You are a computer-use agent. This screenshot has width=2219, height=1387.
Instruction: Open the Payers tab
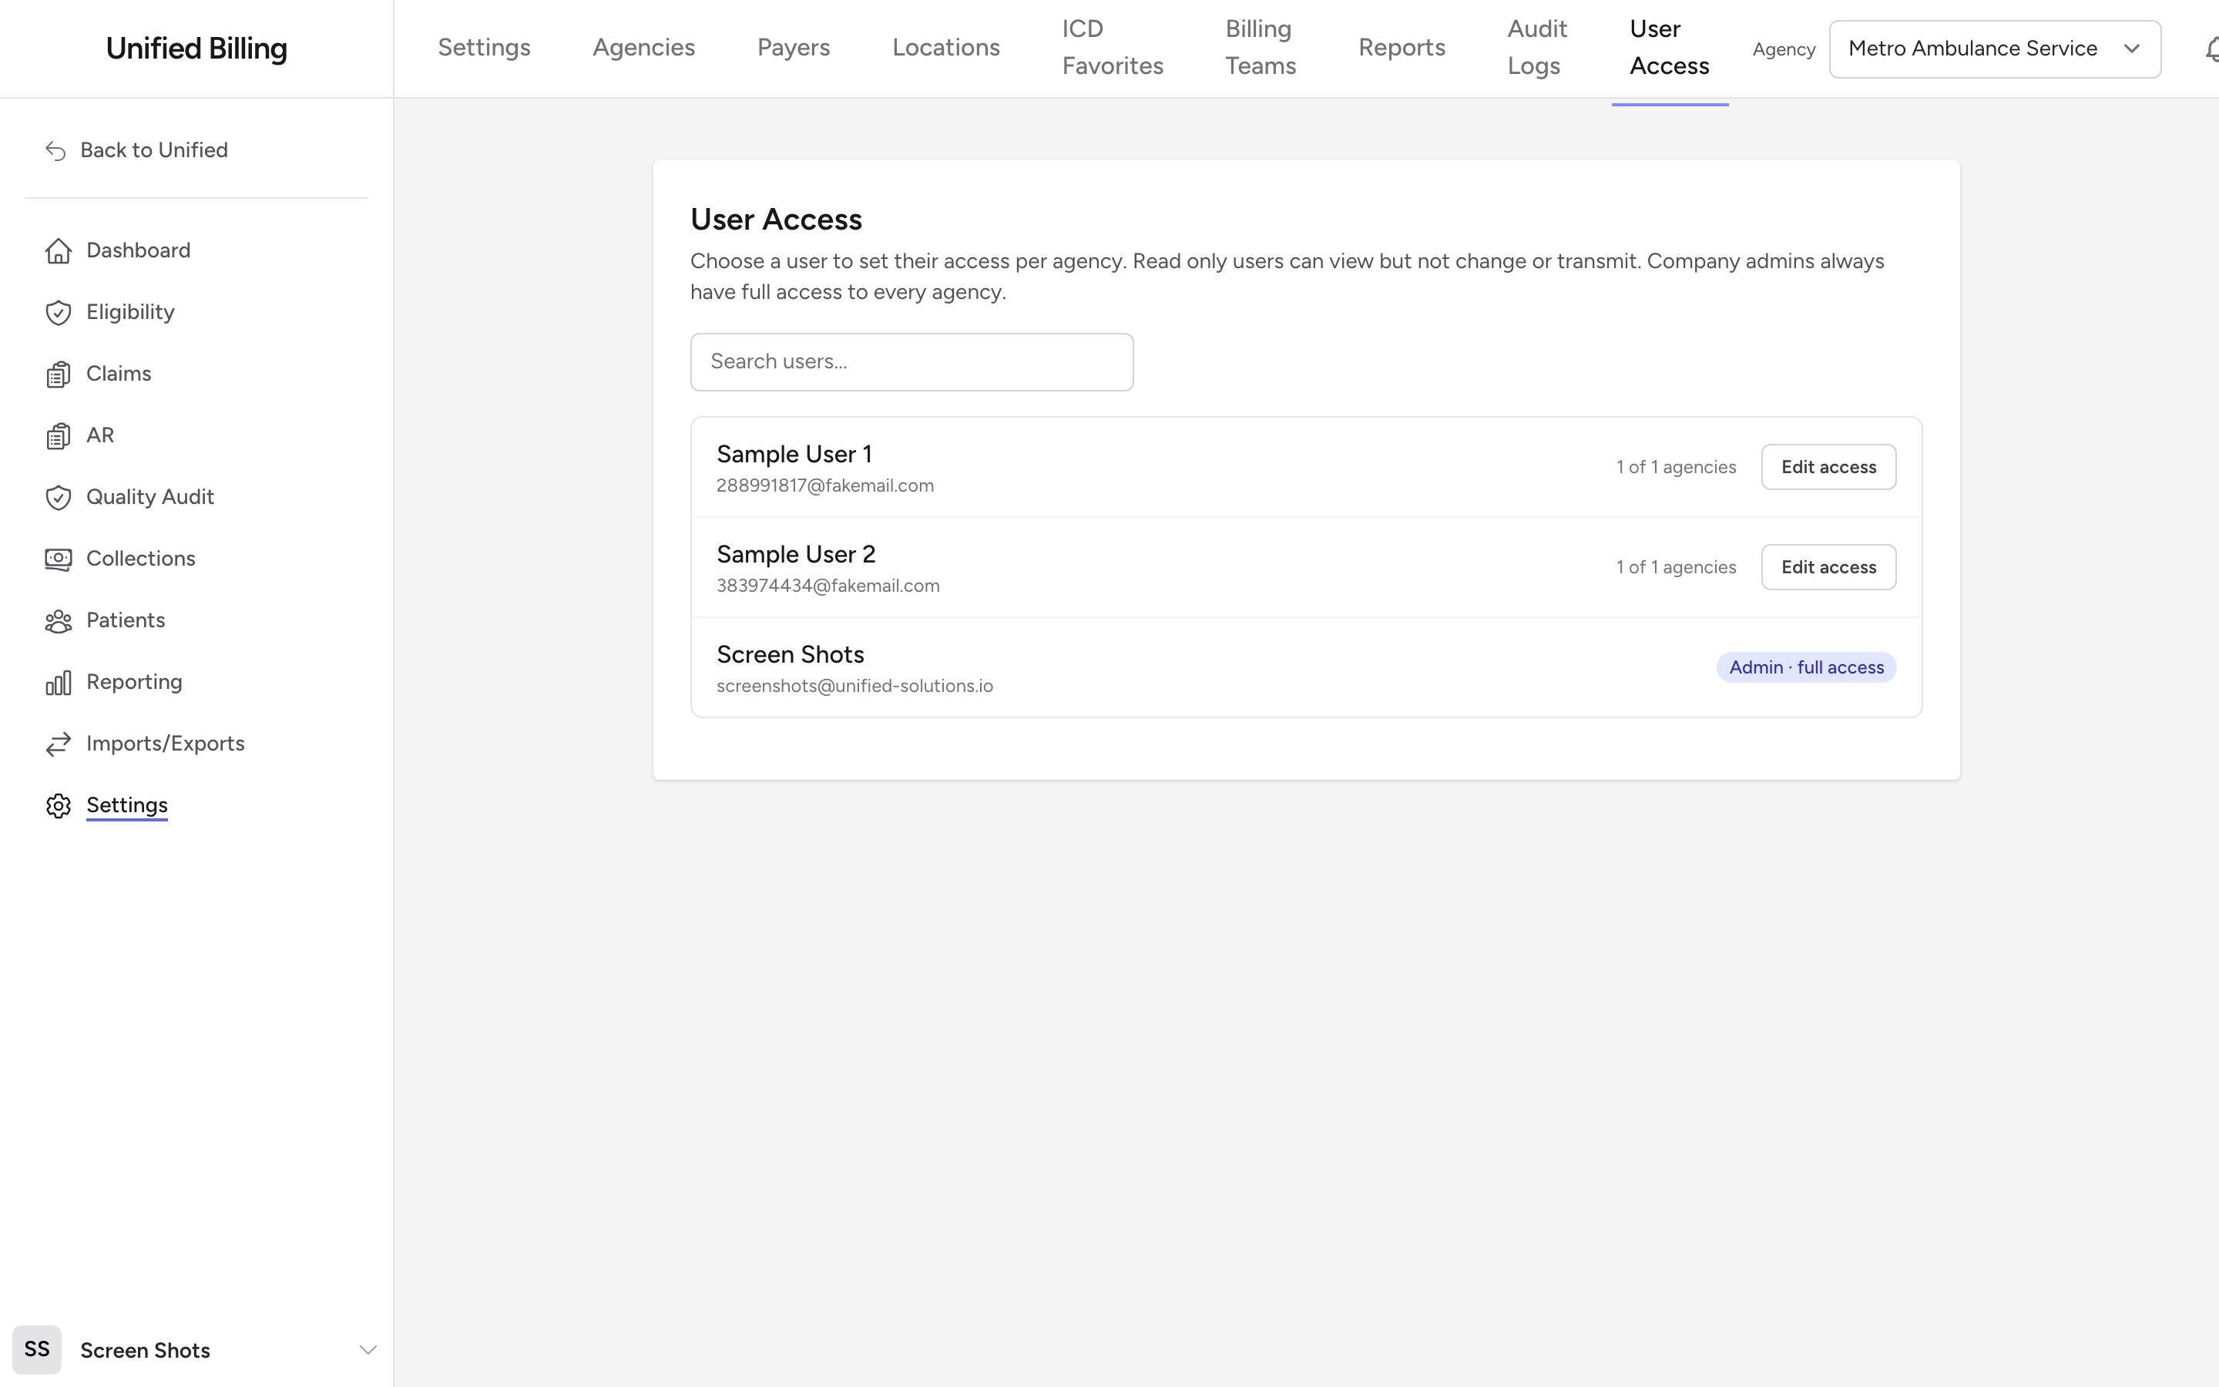793,48
